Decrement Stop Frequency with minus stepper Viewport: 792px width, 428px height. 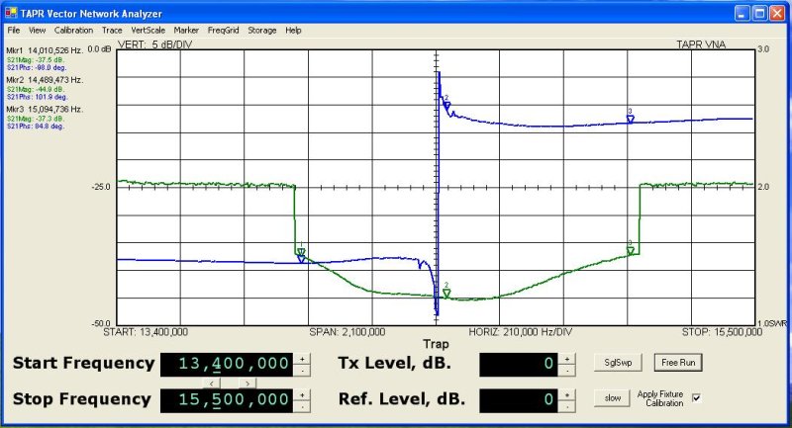(x=302, y=406)
